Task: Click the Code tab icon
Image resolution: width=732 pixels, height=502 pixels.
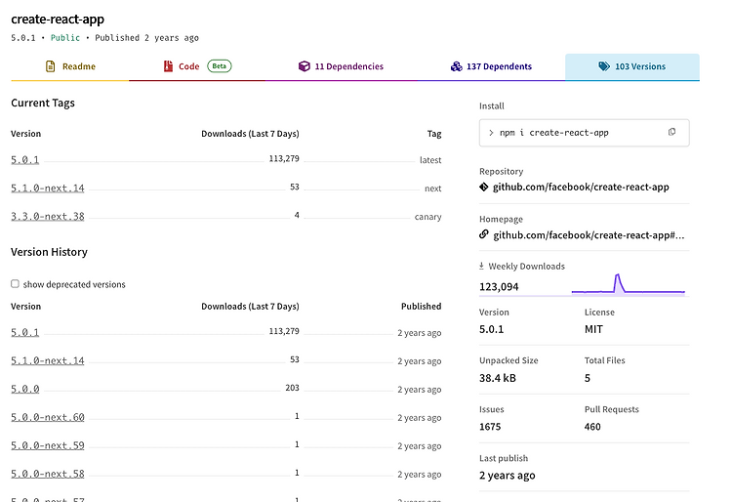Action: [x=168, y=66]
